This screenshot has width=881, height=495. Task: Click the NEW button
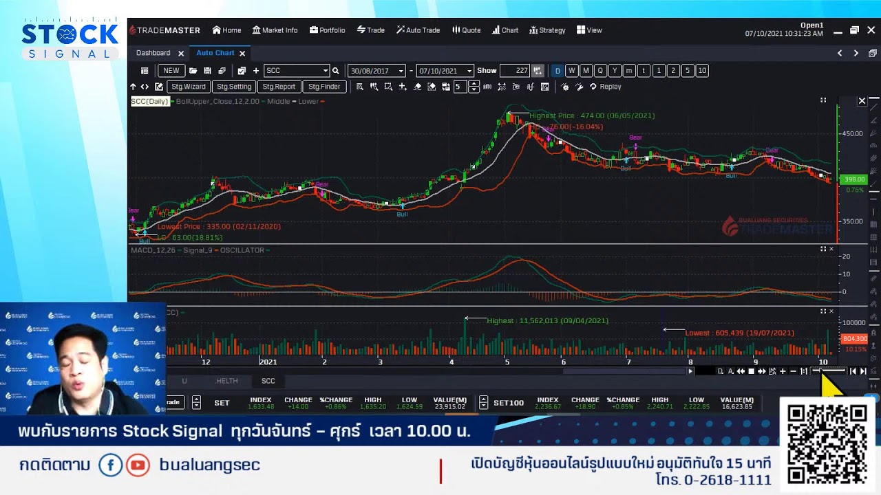[171, 71]
